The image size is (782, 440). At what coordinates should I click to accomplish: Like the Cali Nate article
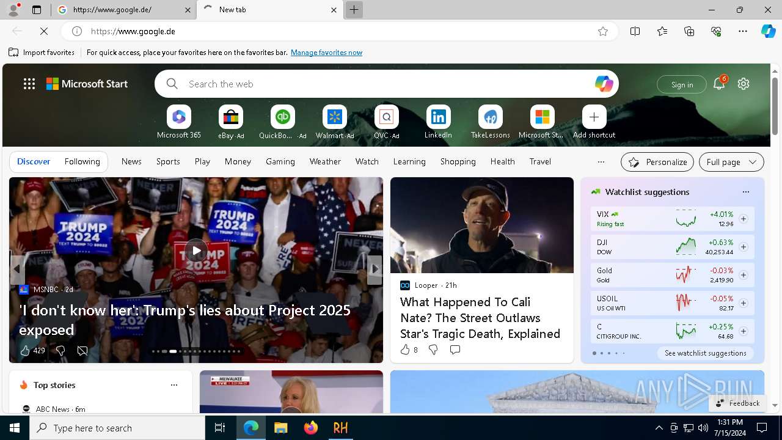click(405, 350)
